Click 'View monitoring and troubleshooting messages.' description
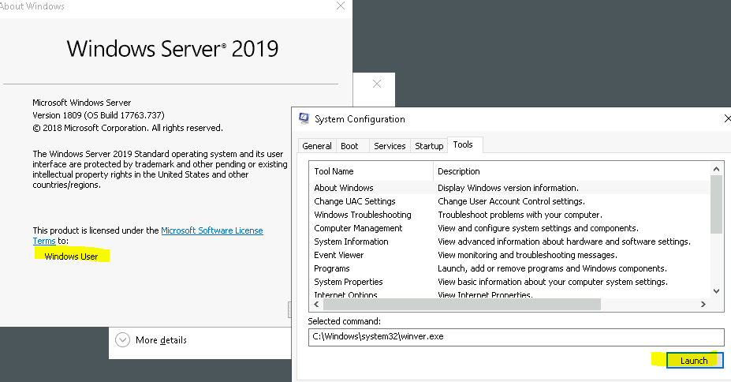The height and width of the screenshot is (382, 731). tap(528, 255)
